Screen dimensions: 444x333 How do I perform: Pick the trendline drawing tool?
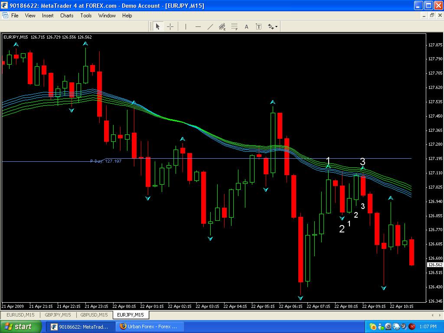[x=210, y=26]
